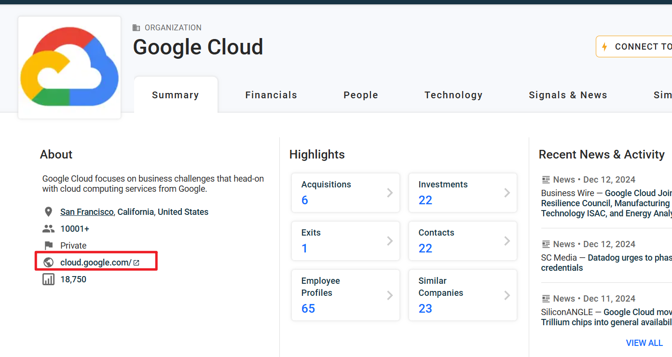672x357 pixels.
Task: Click the location pin icon
Action: [48, 212]
